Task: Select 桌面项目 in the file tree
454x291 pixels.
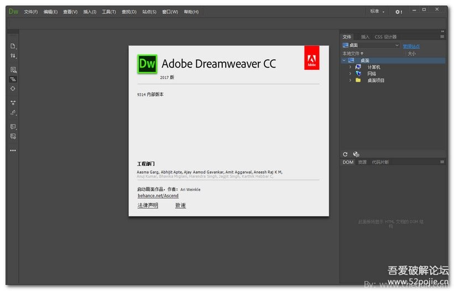Action: pos(375,81)
